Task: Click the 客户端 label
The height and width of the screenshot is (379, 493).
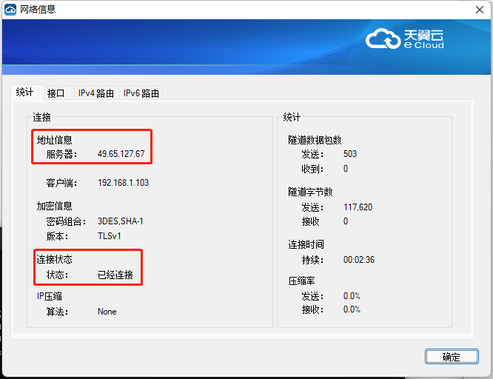Action: 61,183
